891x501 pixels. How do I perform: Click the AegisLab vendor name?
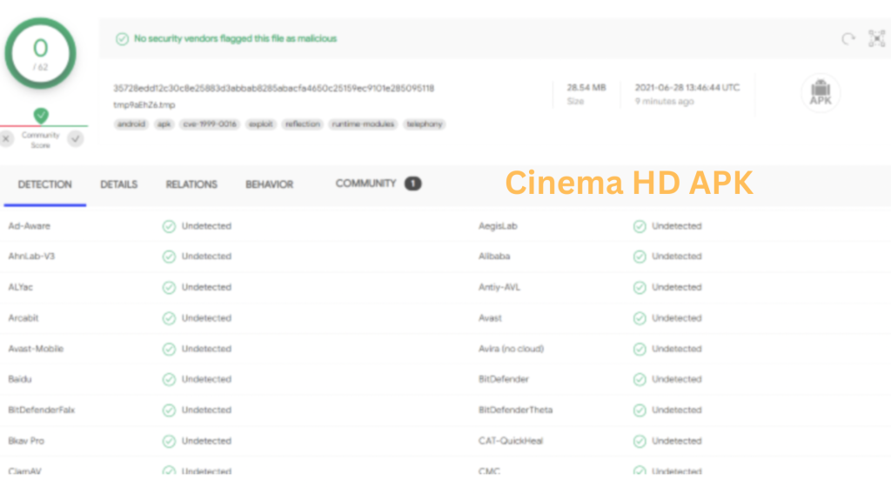pos(498,226)
